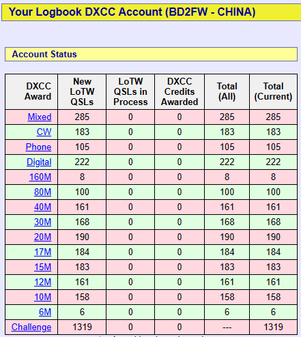The height and width of the screenshot is (337, 301).
Task: Open the 10M band link
Action: 43,297
